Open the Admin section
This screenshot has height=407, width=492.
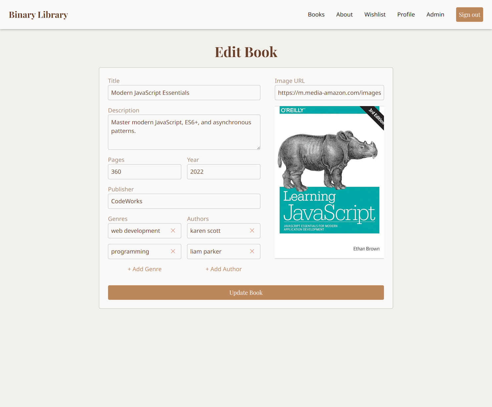[x=435, y=15]
